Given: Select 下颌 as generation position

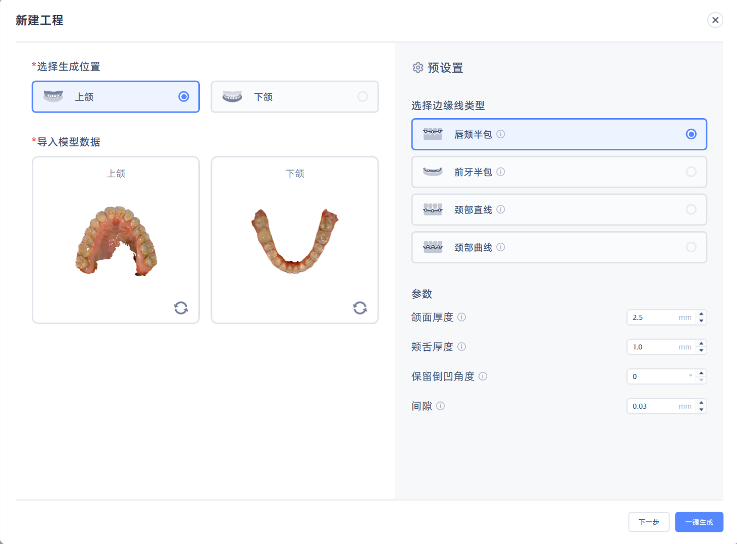Looking at the screenshot, I should click(x=295, y=96).
